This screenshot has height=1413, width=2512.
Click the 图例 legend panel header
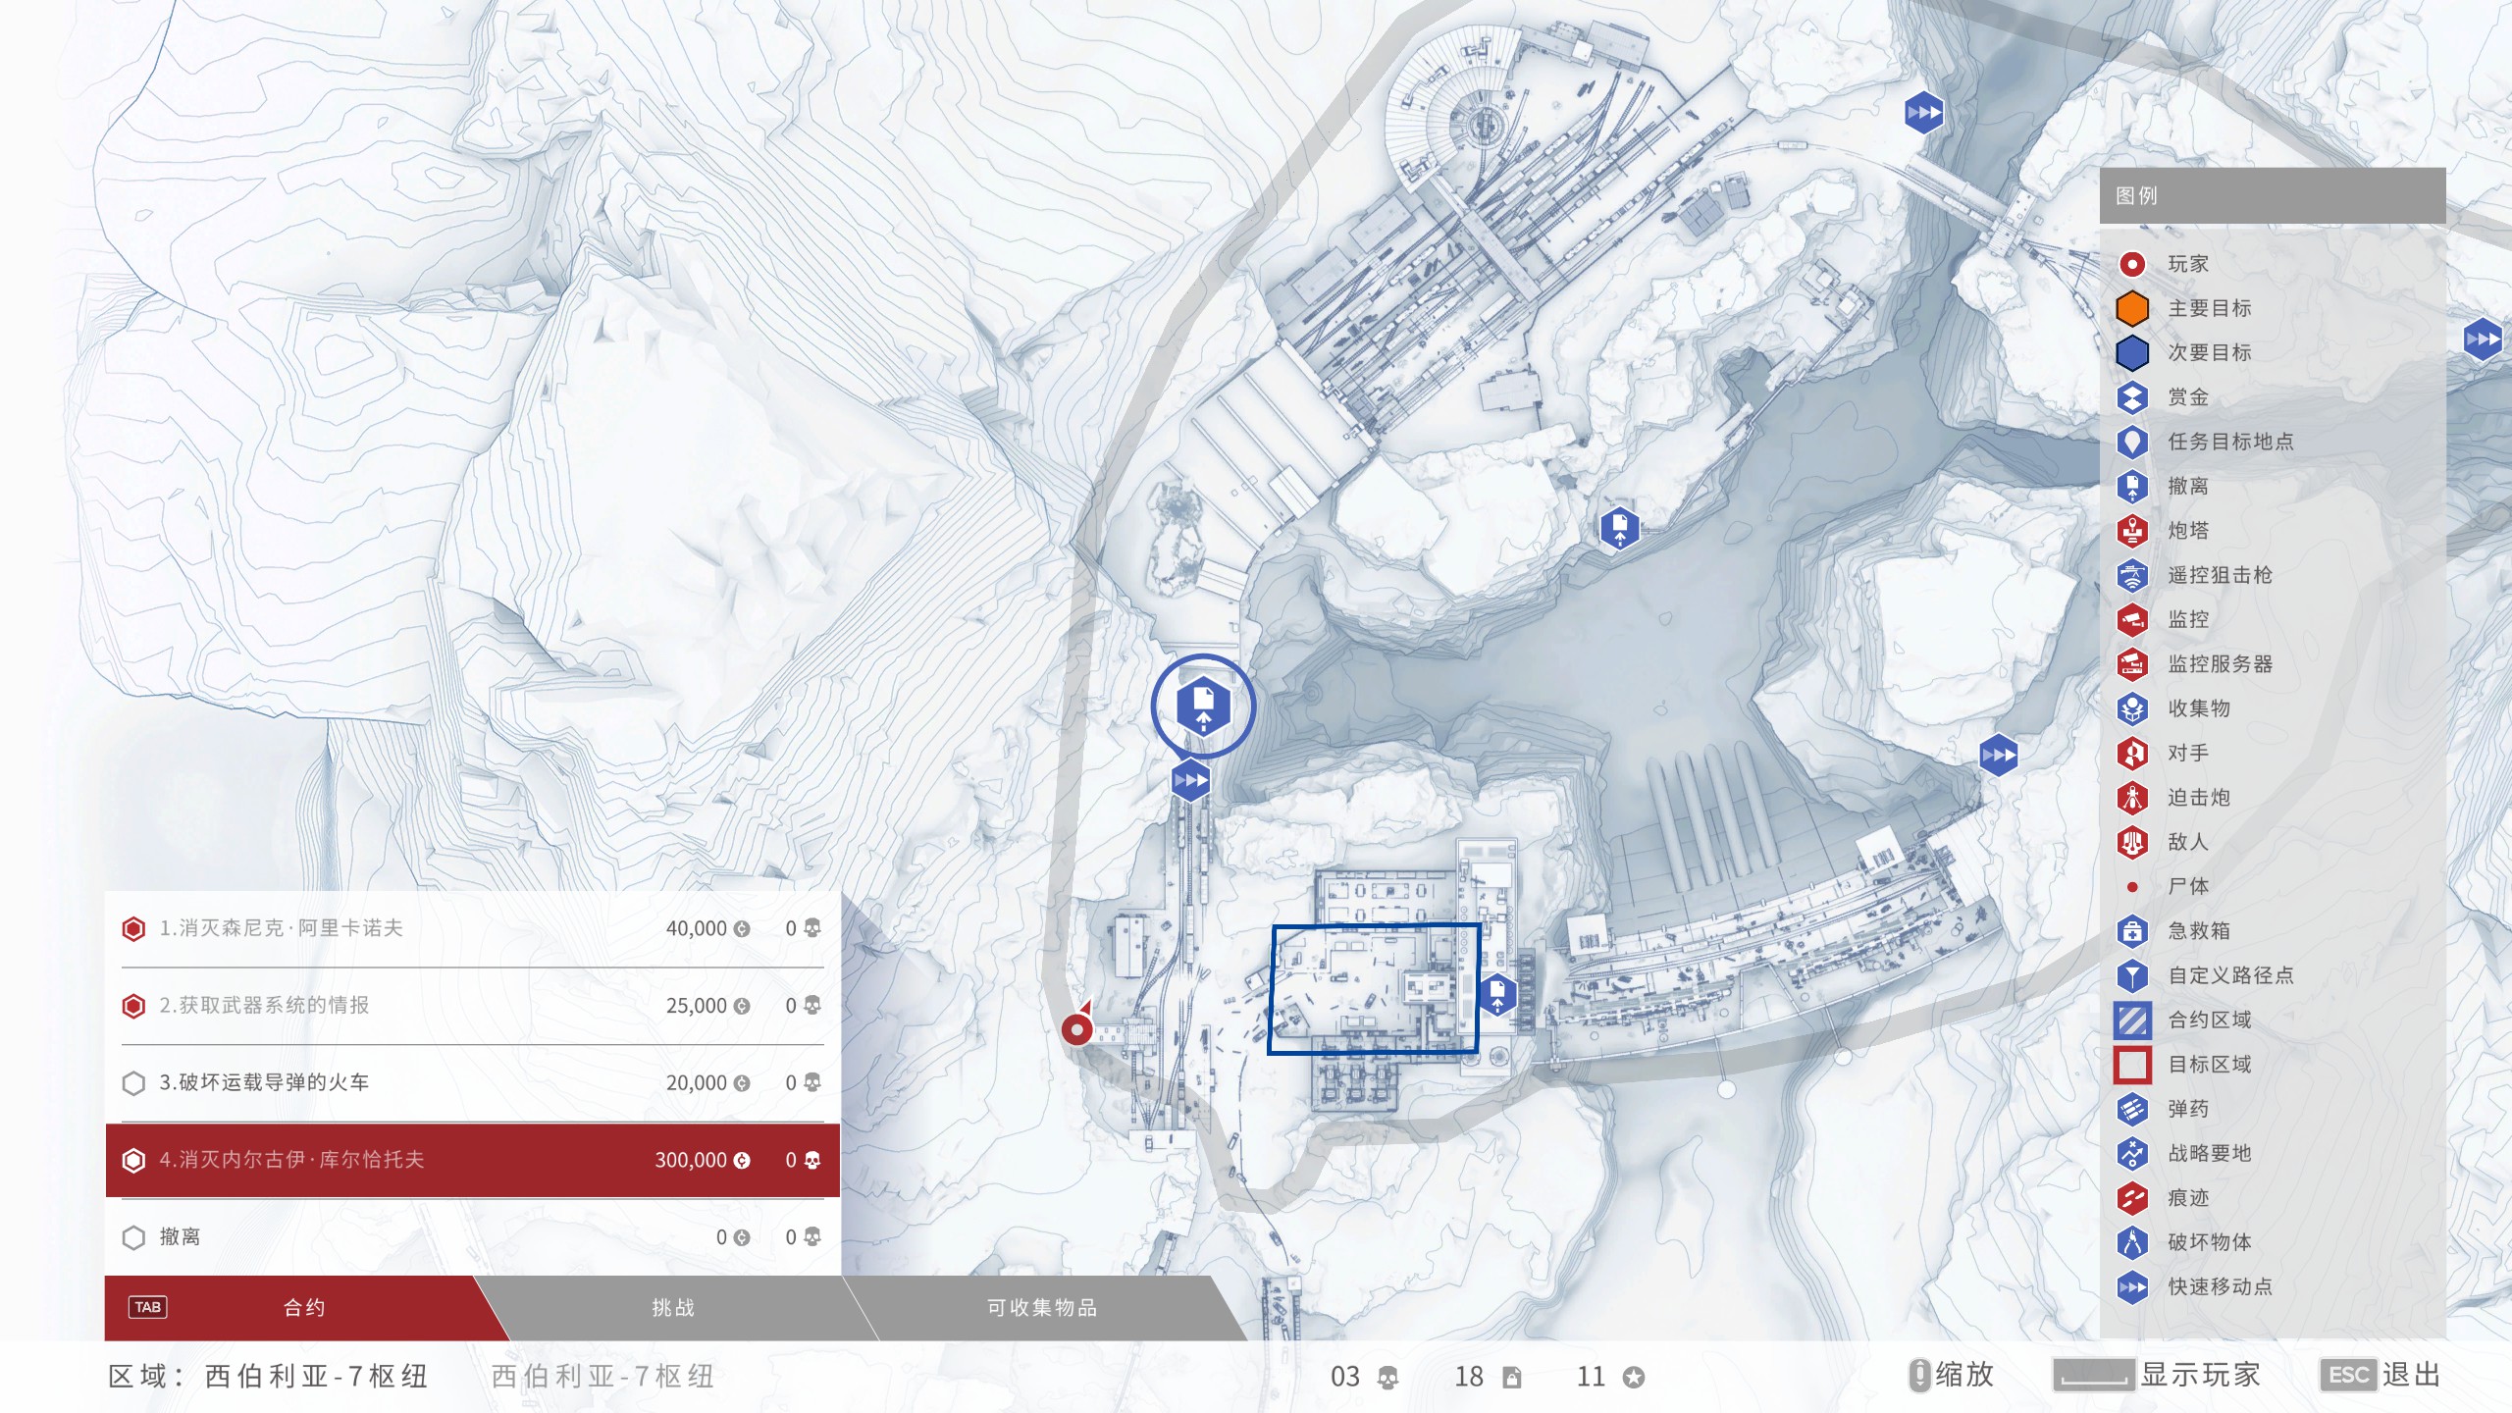coord(2273,195)
